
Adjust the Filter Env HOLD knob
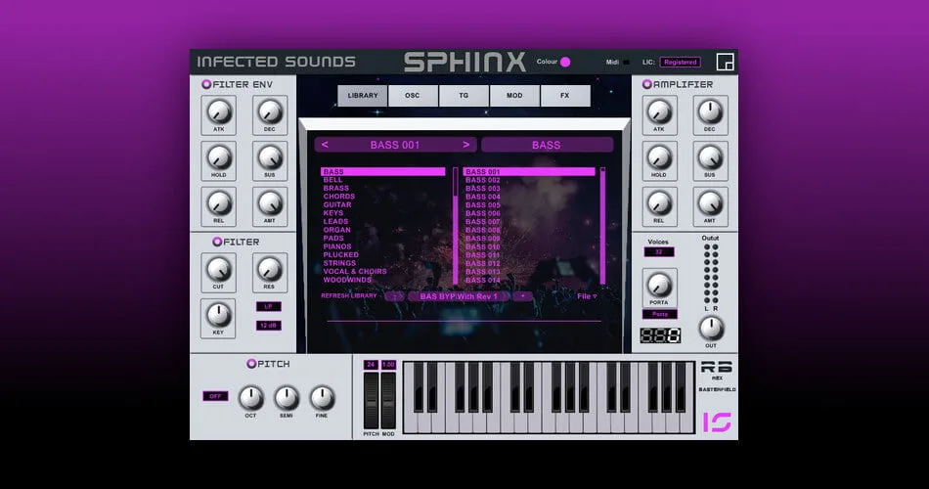pos(219,157)
